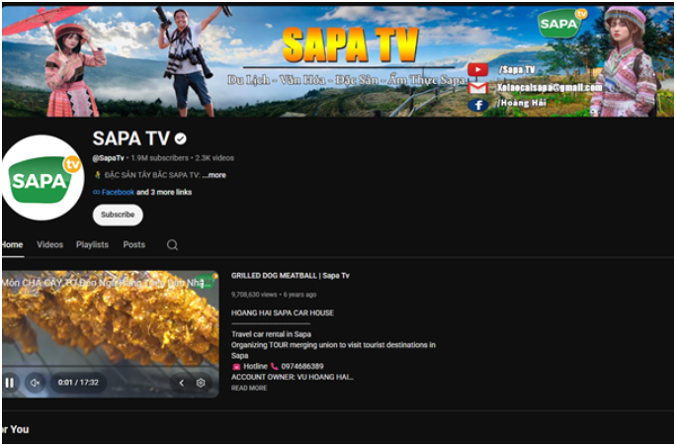Expand channel description with ...more
Screen dimensions: 676x446
click(214, 175)
